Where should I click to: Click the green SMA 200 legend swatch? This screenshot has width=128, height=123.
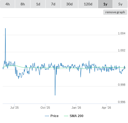point(66,116)
